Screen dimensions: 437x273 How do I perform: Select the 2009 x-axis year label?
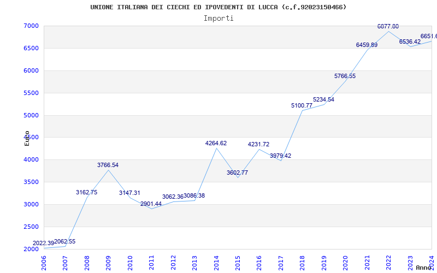click(x=108, y=263)
